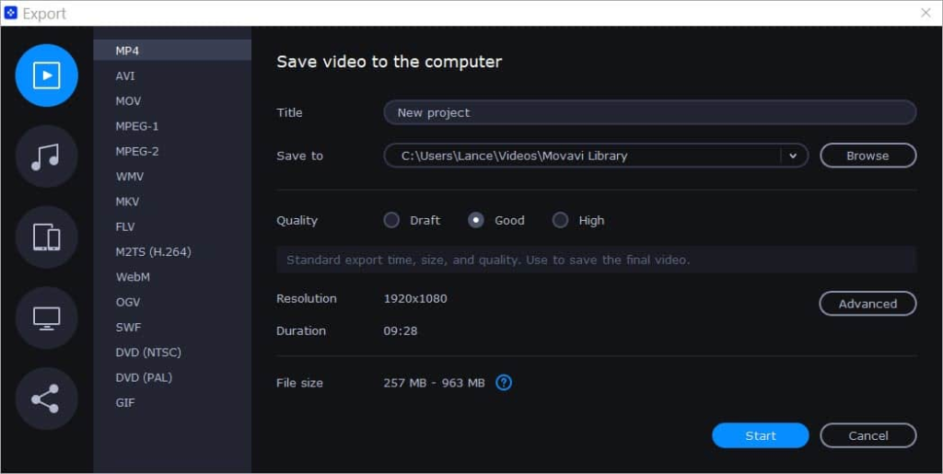Click the TV monitor export icon
The height and width of the screenshot is (474, 943).
click(x=46, y=318)
